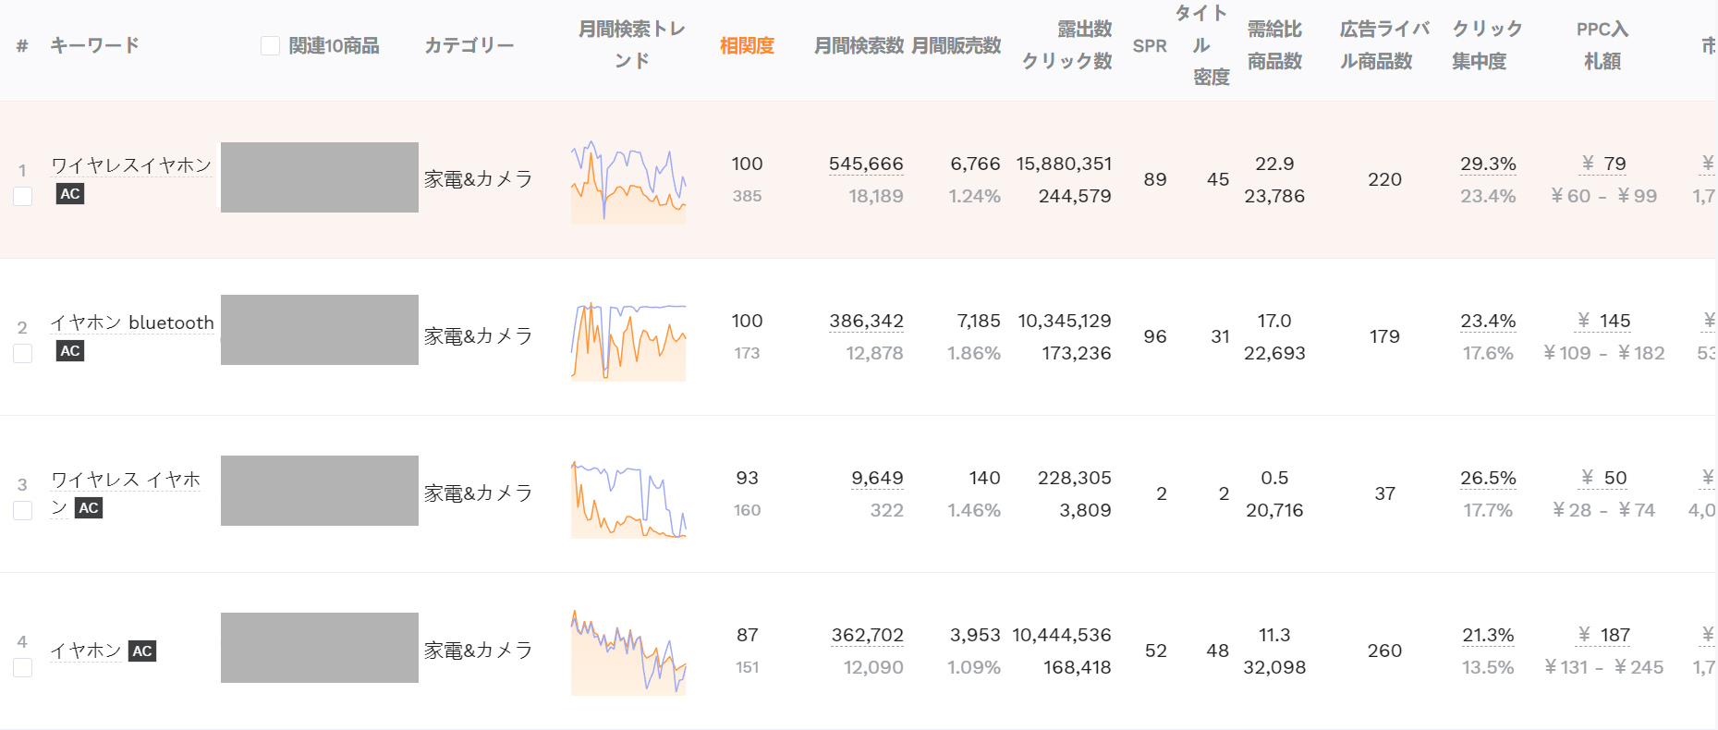Open trend chart for イヤホン row 4

628,652
